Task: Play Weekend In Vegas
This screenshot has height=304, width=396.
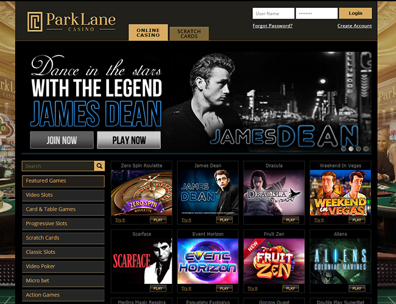Action: point(357,220)
